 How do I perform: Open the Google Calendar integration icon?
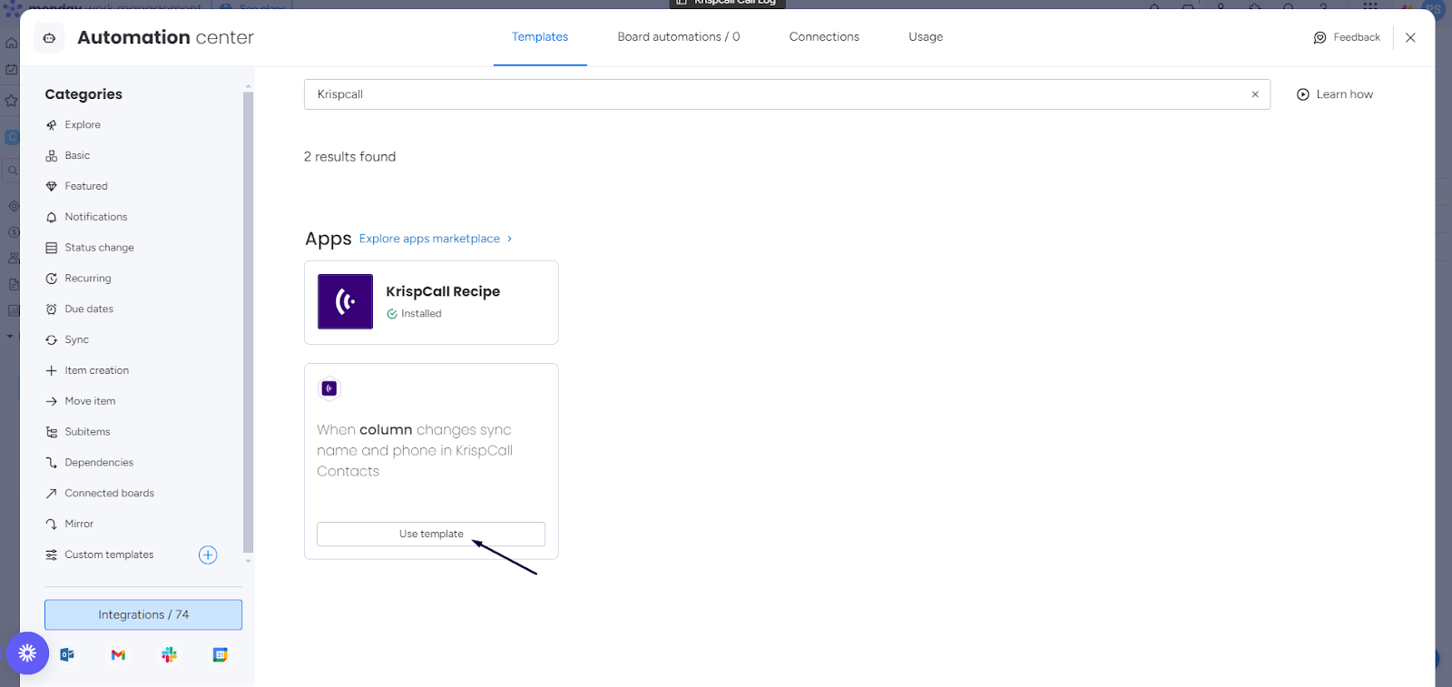220,654
